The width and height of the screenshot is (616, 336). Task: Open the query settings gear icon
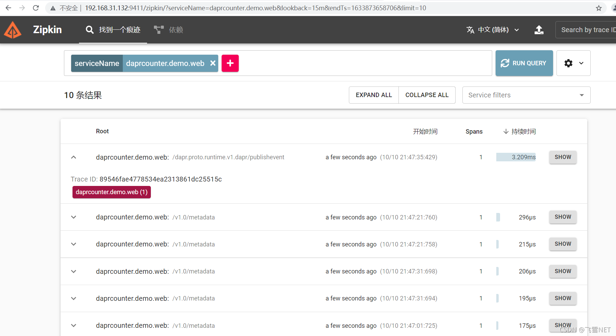pos(568,63)
